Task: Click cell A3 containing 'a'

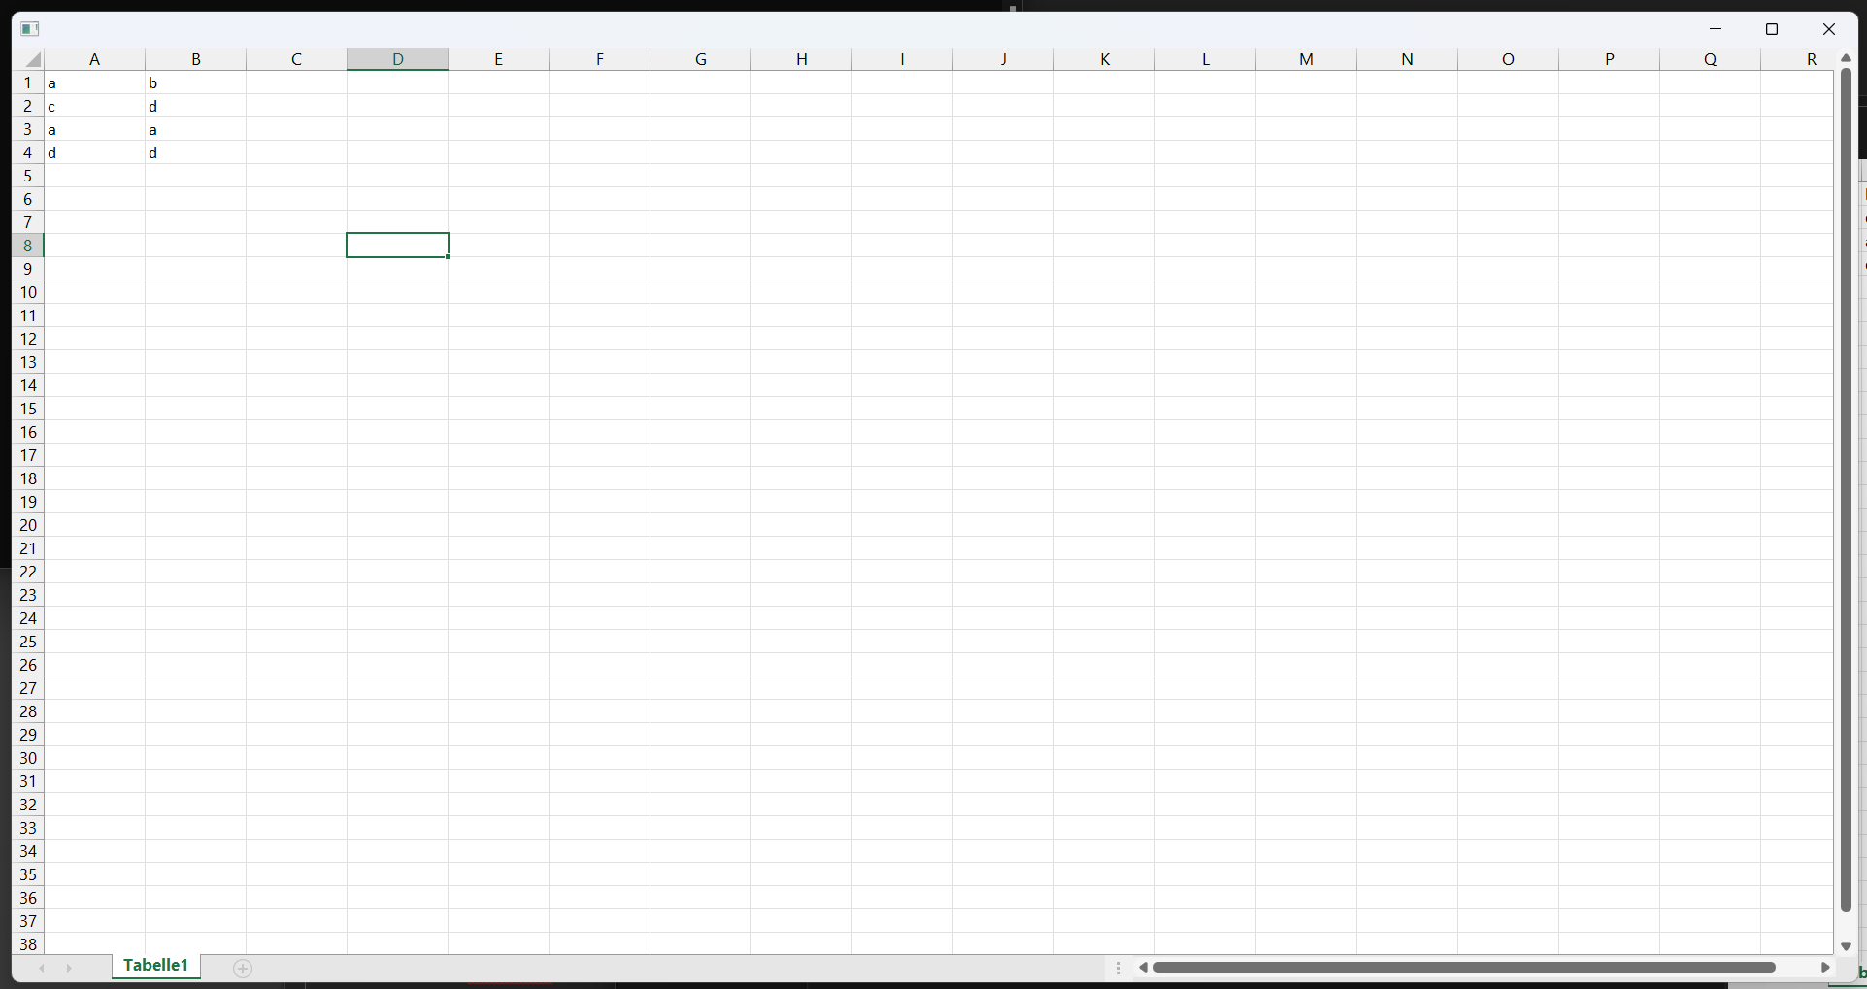Action: 95,129
